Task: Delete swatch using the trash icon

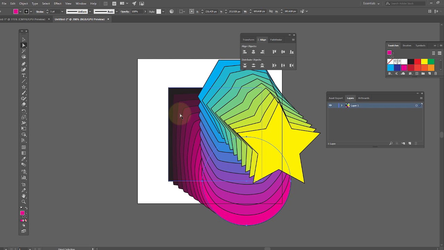Action: (x=436, y=74)
